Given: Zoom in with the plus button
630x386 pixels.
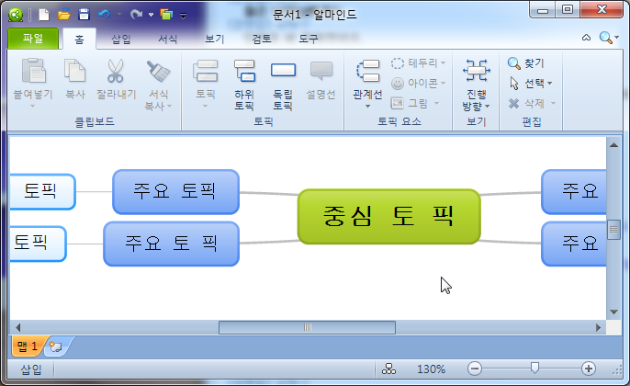Looking at the screenshot, I should (x=589, y=369).
